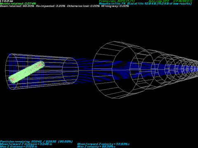Click the Particles remaining counter
This screenshot has width=198, height=148.
[36, 141]
